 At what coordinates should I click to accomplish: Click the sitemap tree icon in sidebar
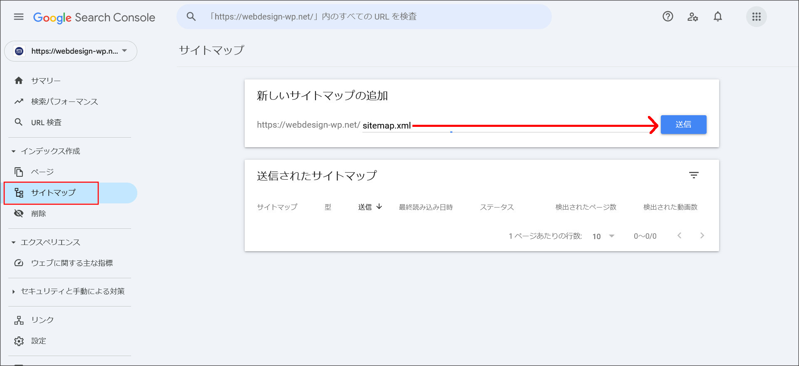click(19, 193)
